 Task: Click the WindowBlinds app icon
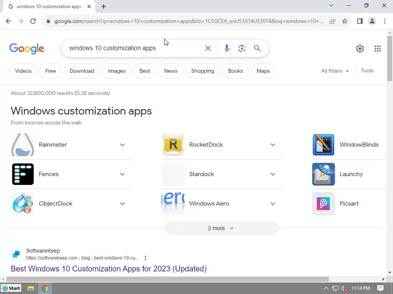(323, 145)
